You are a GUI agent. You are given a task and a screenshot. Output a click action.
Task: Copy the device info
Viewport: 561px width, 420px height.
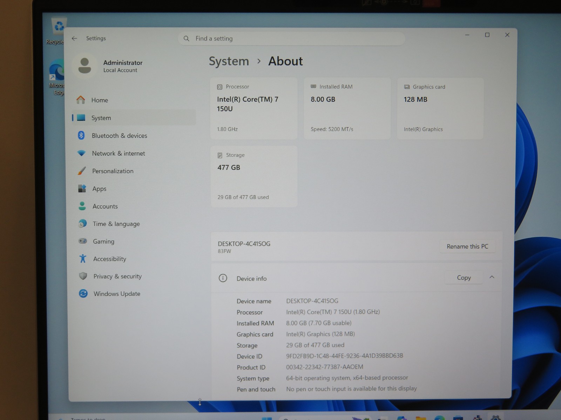pyautogui.click(x=464, y=278)
